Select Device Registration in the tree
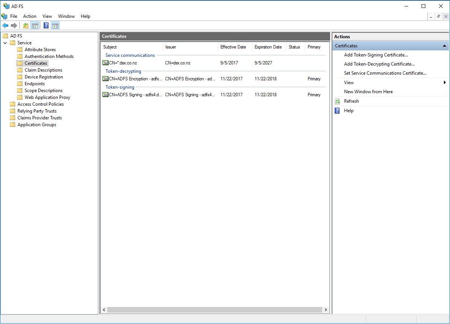The width and height of the screenshot is (450, 324). click(44, 77)
